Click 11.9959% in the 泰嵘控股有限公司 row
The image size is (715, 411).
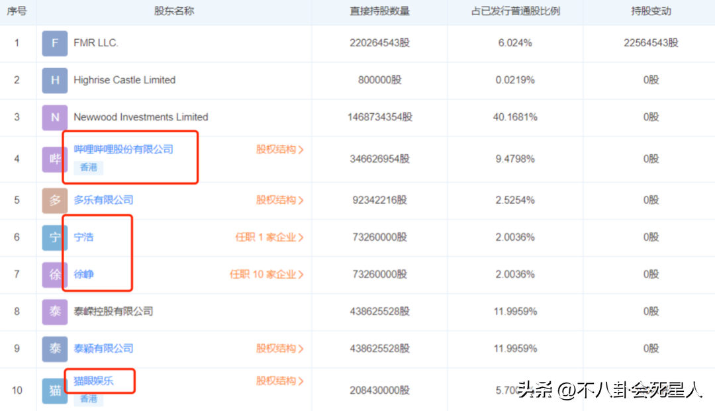515,312
